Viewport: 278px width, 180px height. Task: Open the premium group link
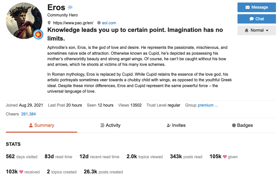tap(205, 105)
